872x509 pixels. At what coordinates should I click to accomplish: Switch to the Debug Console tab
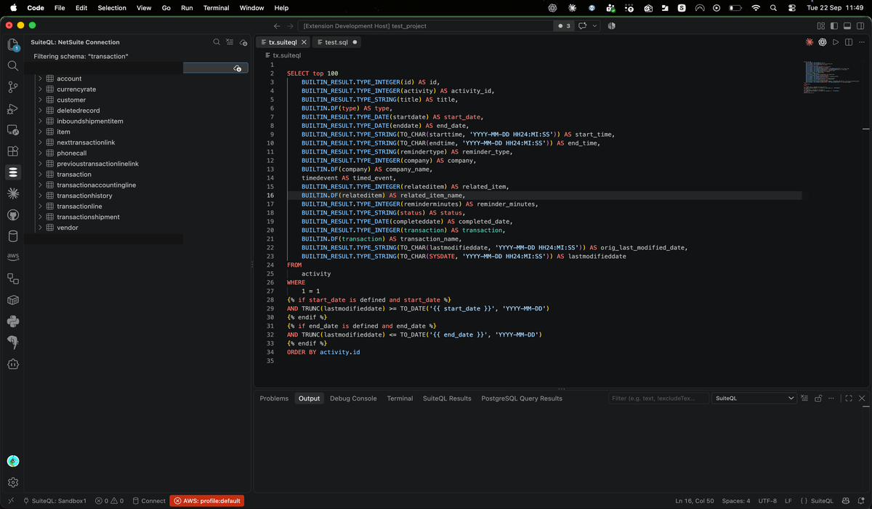353,398
